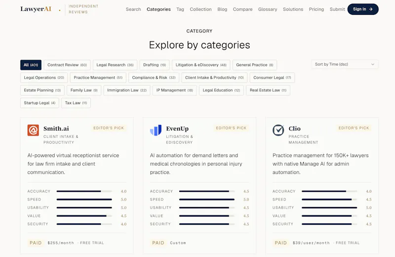395x257 pixels.
Task: Click Smith.ai's FREE TRIAL label
Action: point(92,243)
